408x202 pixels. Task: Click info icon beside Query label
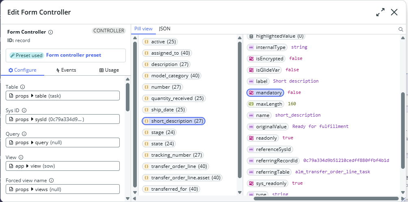click(x=24, y=134)
